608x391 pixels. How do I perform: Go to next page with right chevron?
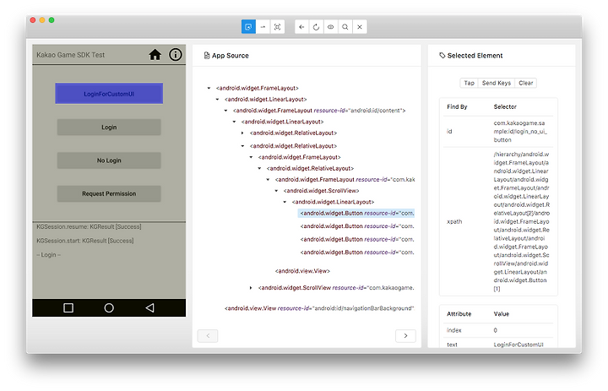tap(405, 335)
